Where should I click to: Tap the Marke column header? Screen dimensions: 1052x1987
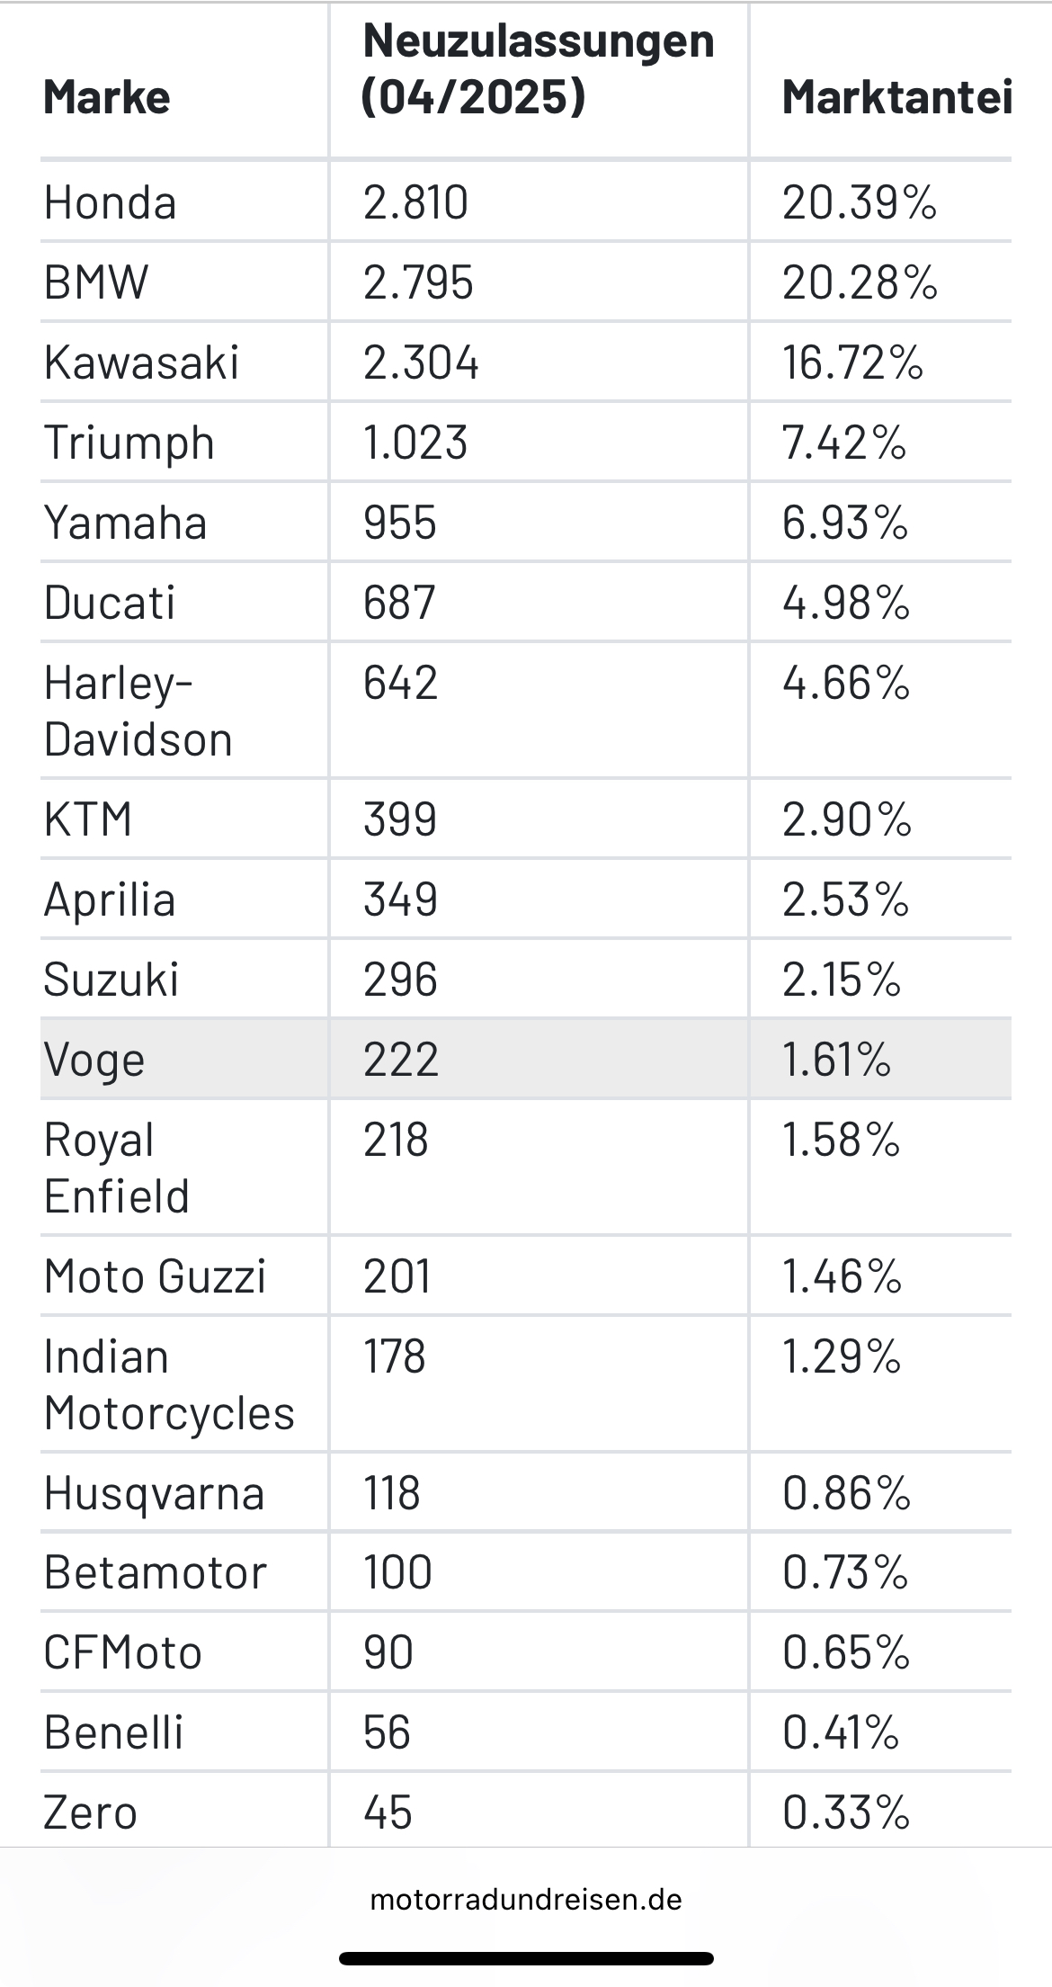pos(107,97)
